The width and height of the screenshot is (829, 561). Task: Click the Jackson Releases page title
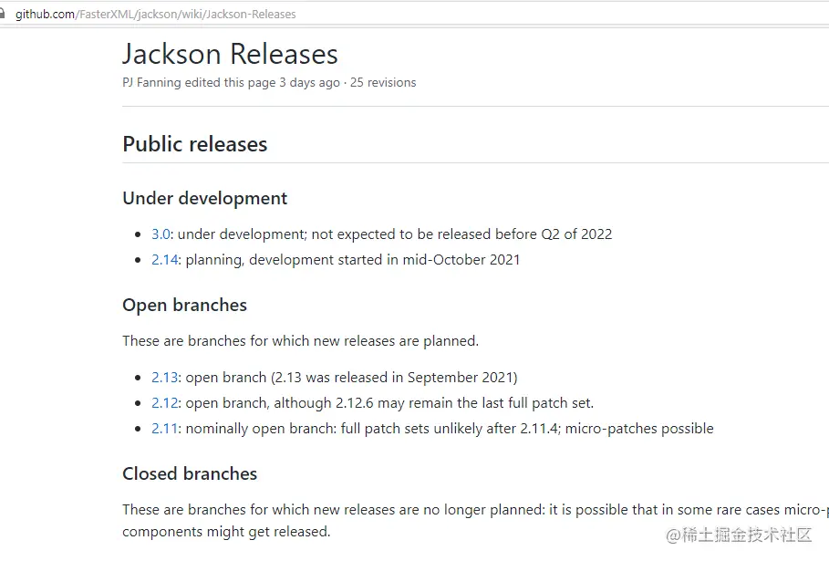pos(230,54)
